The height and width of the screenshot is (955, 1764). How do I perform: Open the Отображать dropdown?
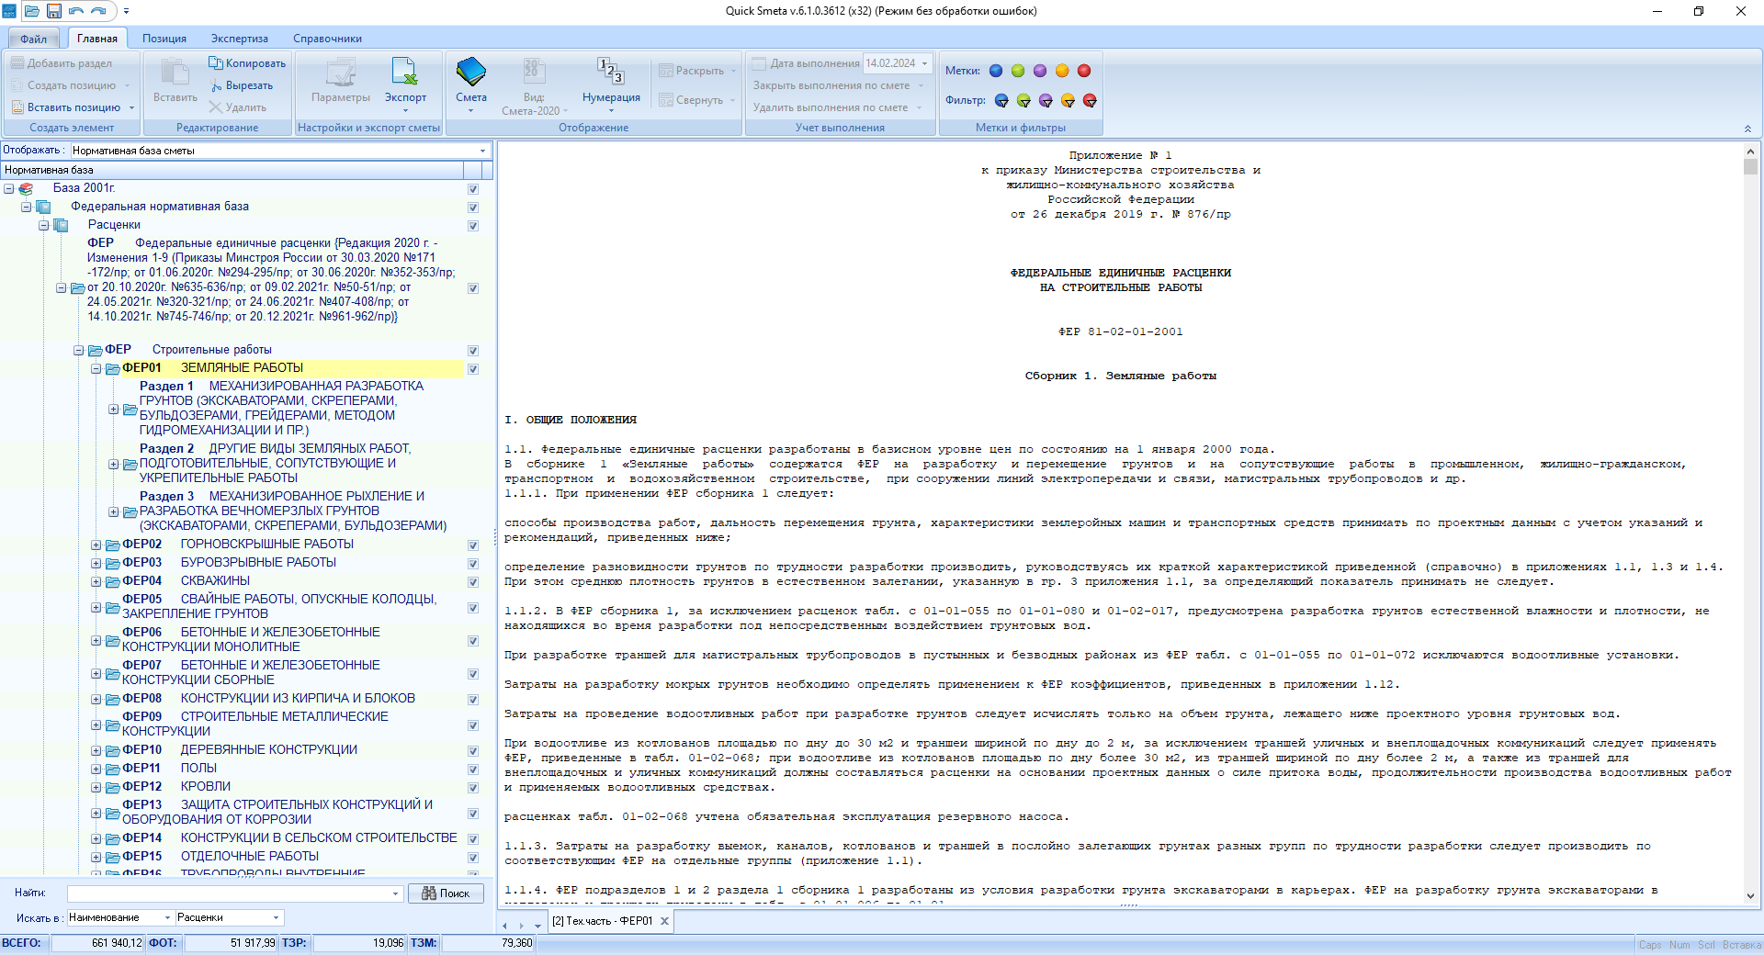tap(483, 151)
